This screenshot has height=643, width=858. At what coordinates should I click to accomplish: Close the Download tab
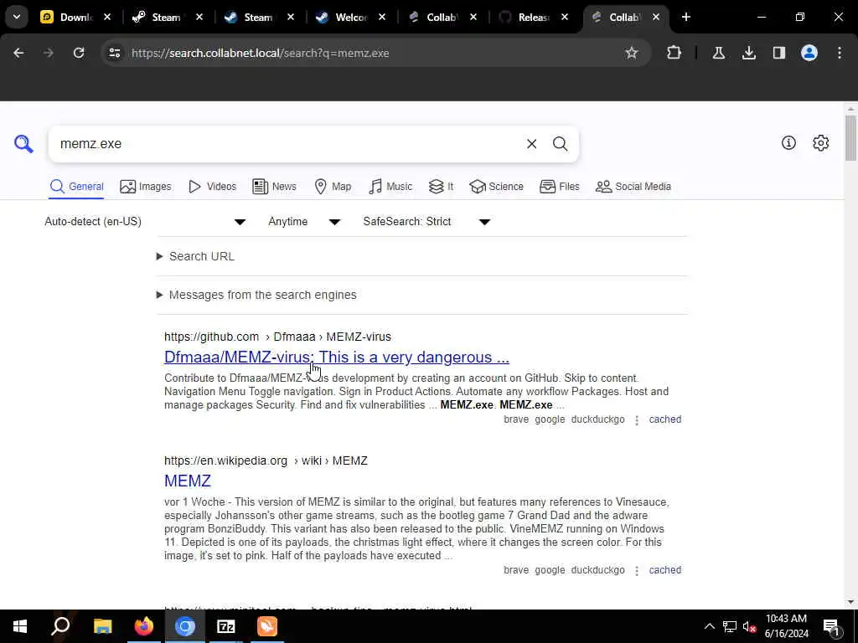click(107, 17)
